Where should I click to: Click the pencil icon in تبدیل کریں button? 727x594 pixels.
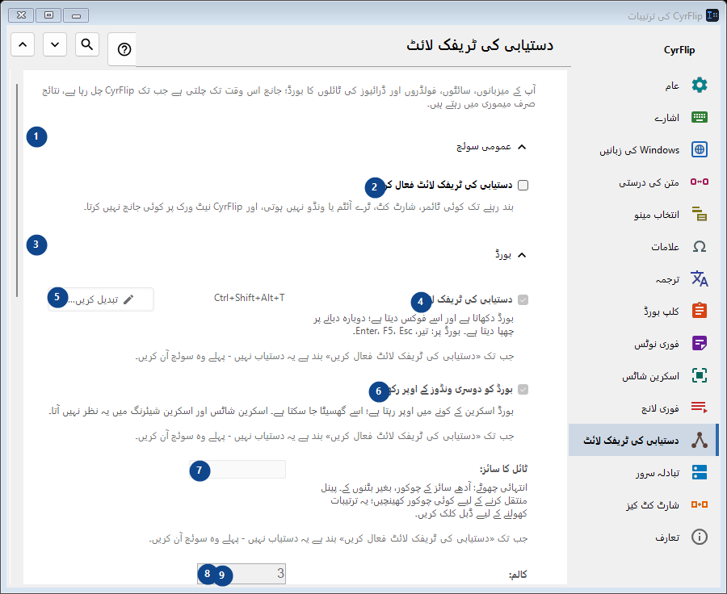128,299
